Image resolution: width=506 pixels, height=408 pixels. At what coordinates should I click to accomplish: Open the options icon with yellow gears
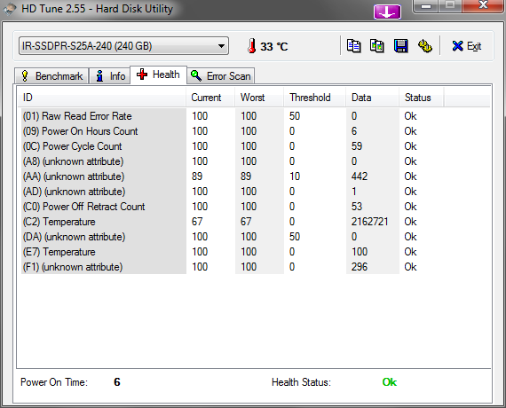[x=425, y=46]
